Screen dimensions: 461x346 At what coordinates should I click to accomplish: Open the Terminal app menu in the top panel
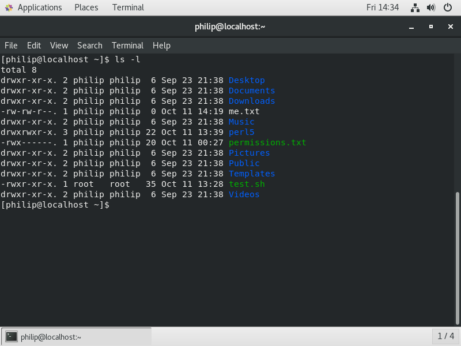tap(128, 7)
